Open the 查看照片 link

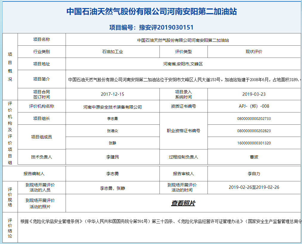pos(183,203)
